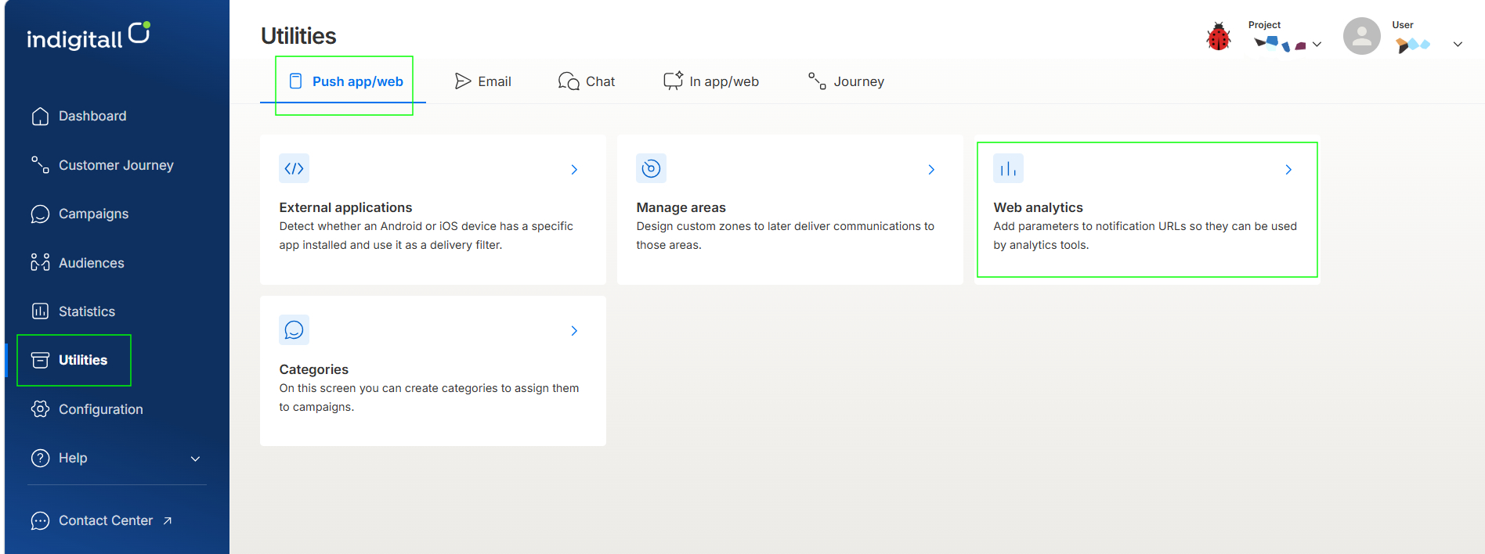Select Utilities in the sidebar
This screenshot has height=554, width=1485.
83,360
